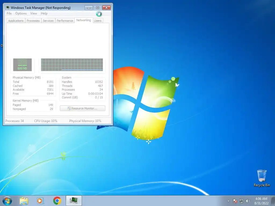Select the Handles value 10352
The height and width of the screenshot is (206, 275).
(x=99, y=82)
